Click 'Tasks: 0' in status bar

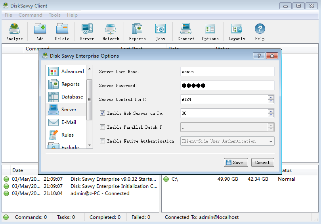coord(66,217)
